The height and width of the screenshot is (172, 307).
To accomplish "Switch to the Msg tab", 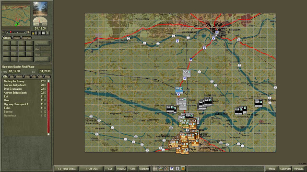I will pos(47,76).
